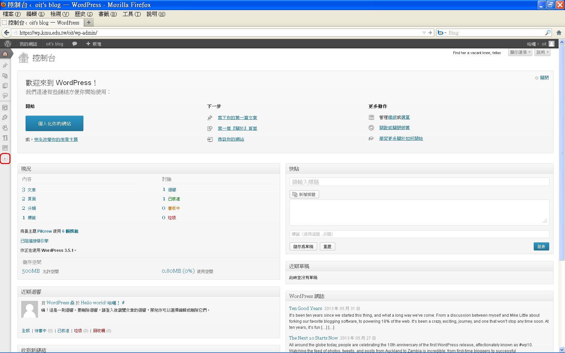Click the go arrow in URL bar
The height and width of the screenshot is (353, 565).
[x=430, y=33]
